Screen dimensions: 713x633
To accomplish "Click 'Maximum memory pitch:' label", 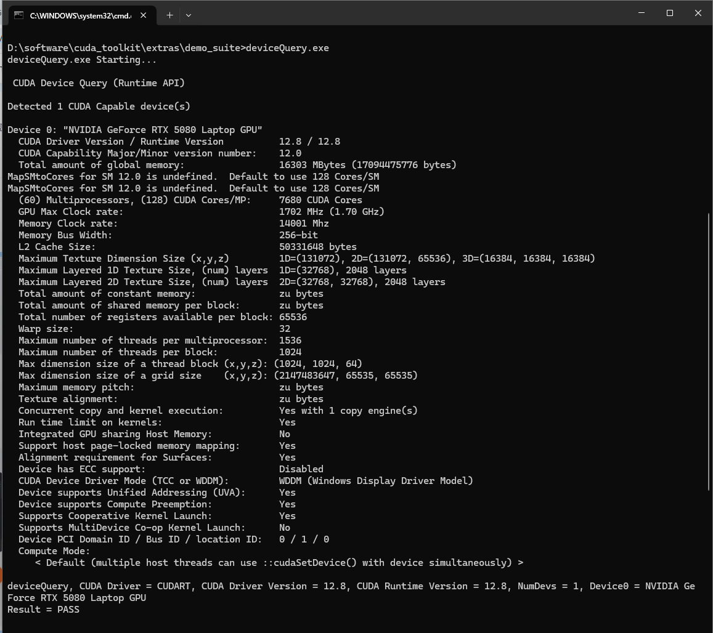I will tap(76, 387).
